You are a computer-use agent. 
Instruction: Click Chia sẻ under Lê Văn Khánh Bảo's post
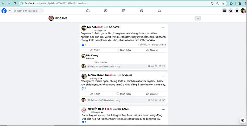[x=152, y=94]
